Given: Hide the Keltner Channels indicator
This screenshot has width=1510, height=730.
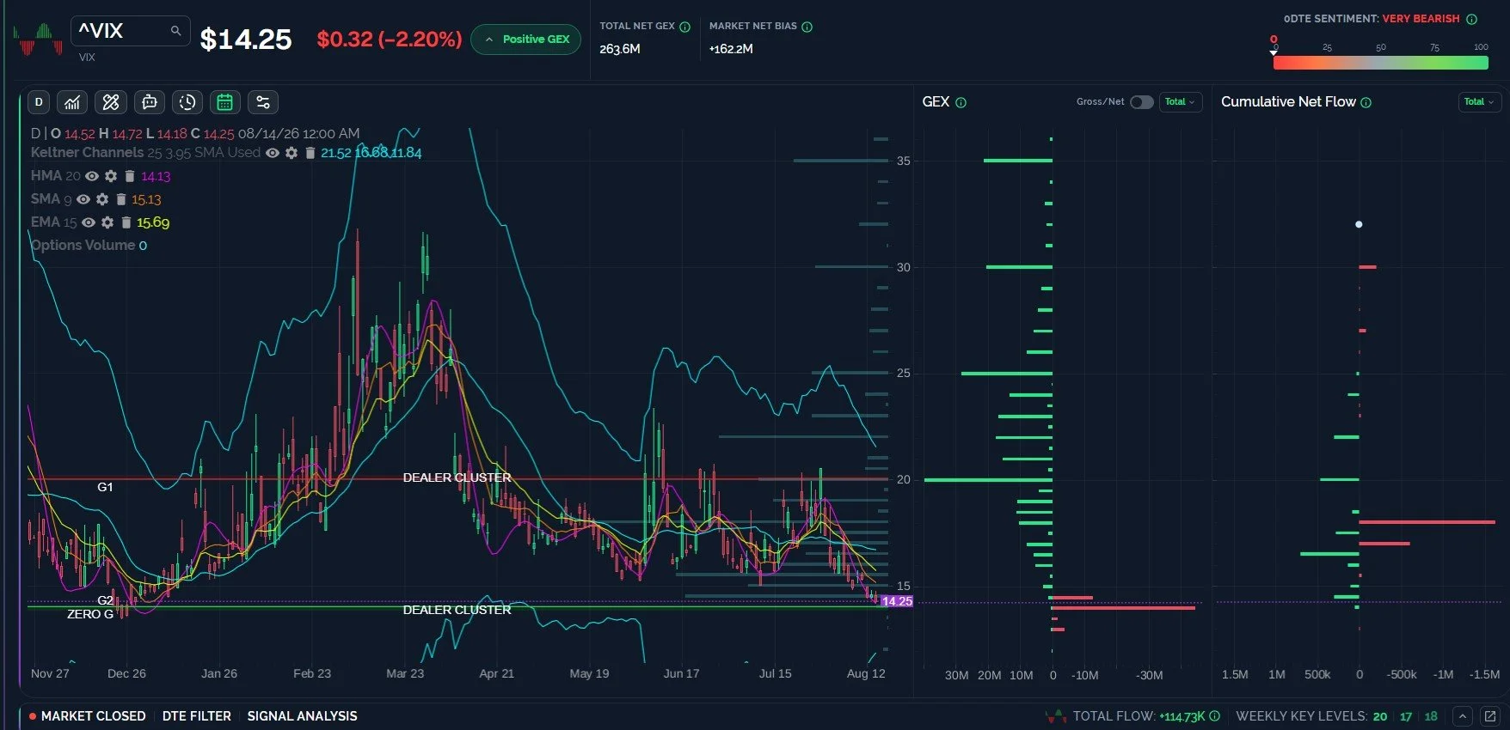Looking at the screenshot, I should tap(273, 153).
